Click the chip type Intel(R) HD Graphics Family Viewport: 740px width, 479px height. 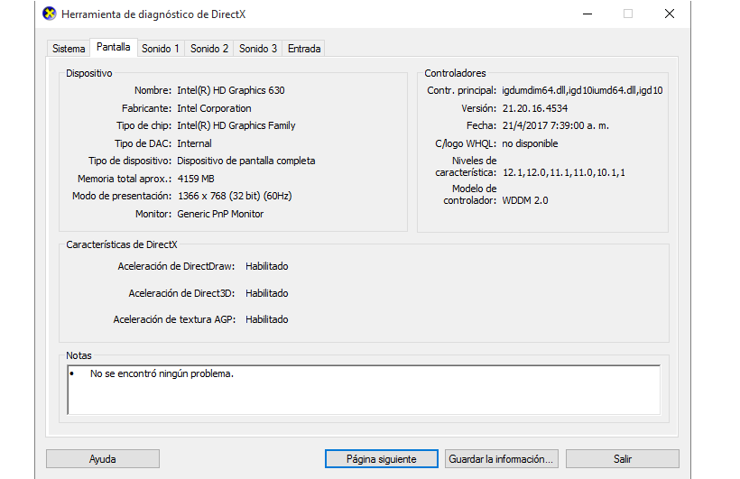[236, 125]
